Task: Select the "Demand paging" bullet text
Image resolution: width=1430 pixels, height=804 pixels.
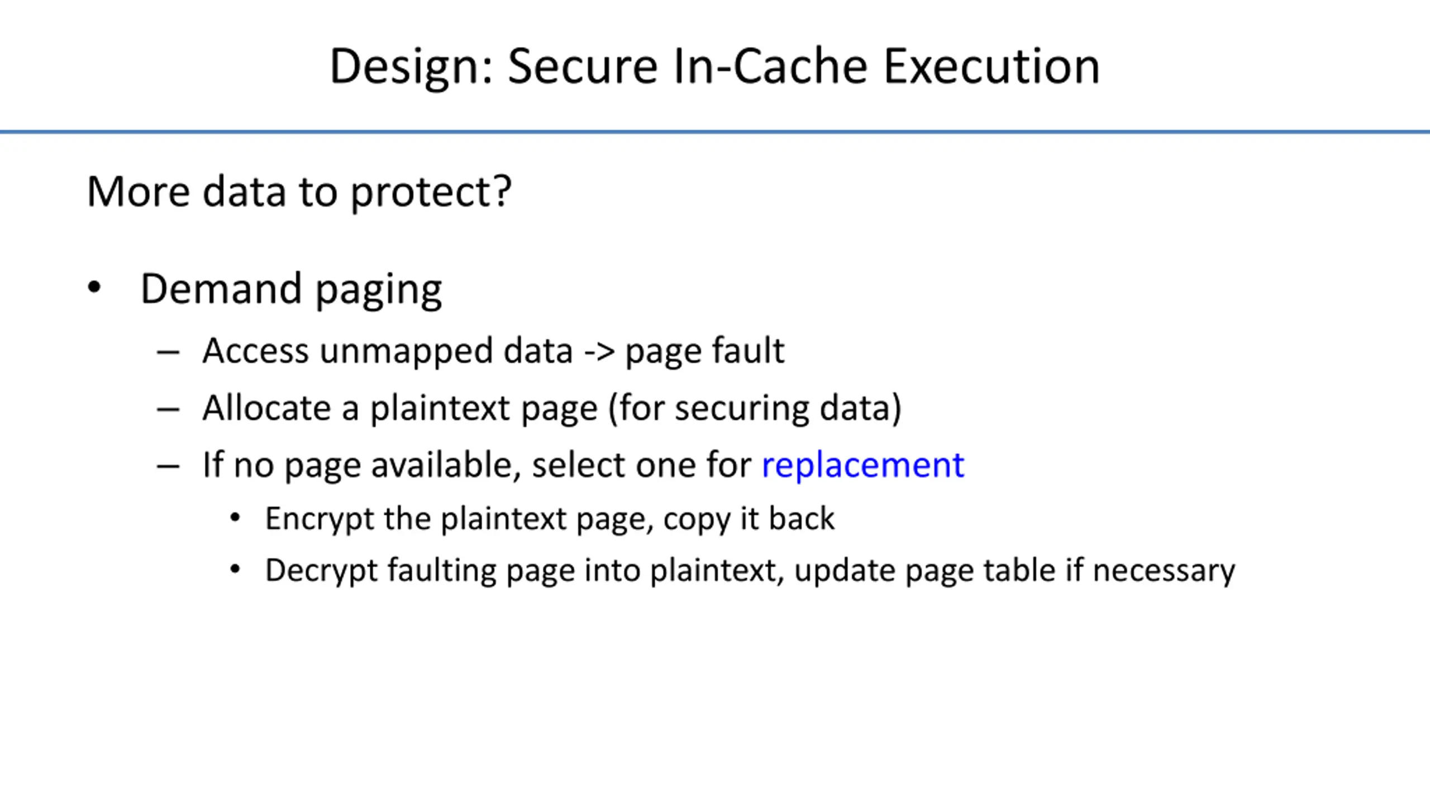Action: coord(291,289)
